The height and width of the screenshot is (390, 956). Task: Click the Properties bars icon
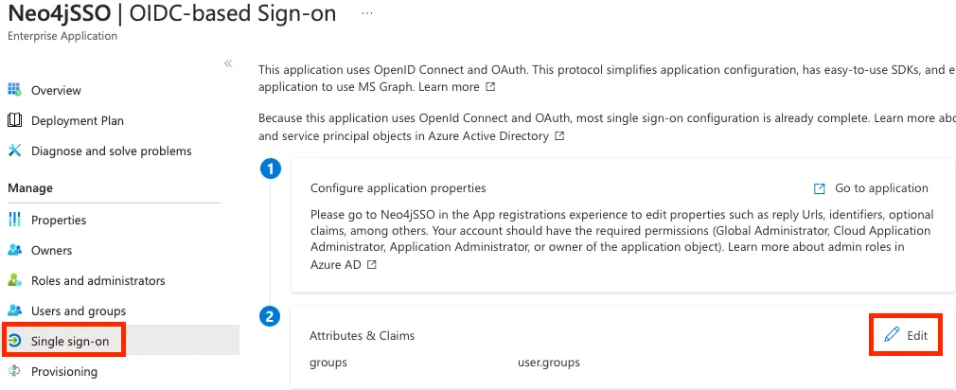14,220
